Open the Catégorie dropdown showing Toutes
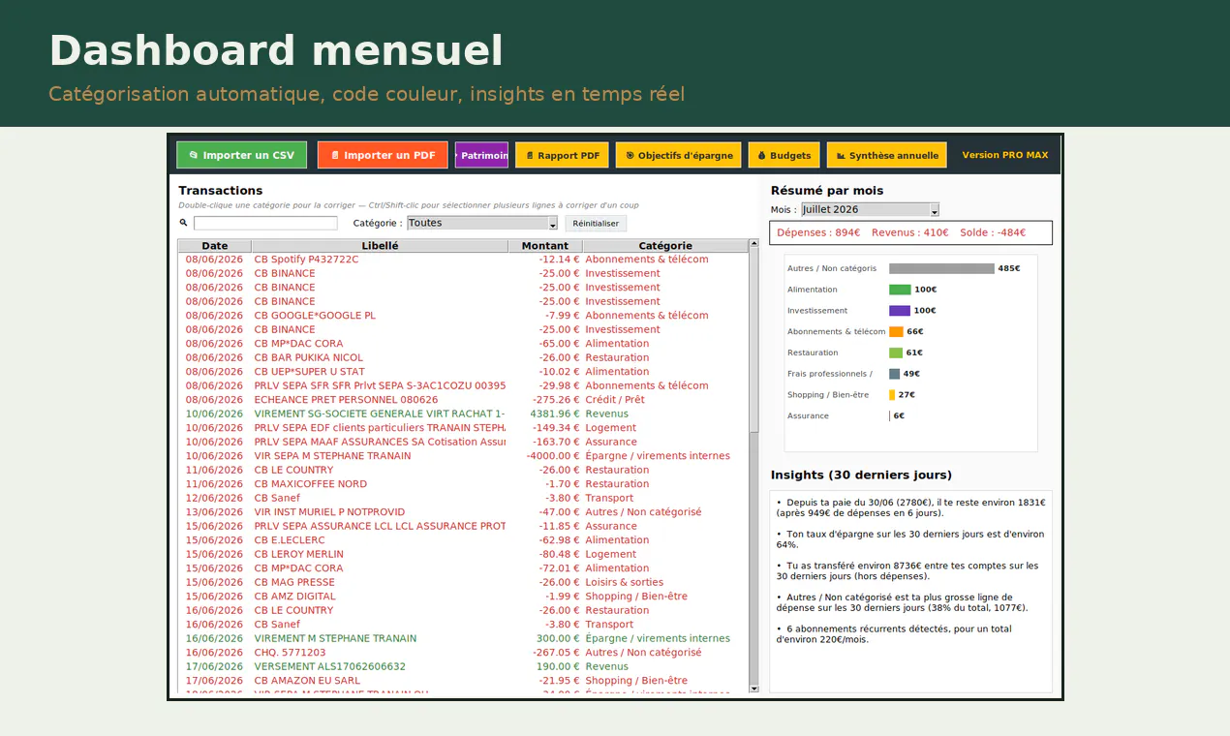The image size is (1230, 736). click(482, 223)
